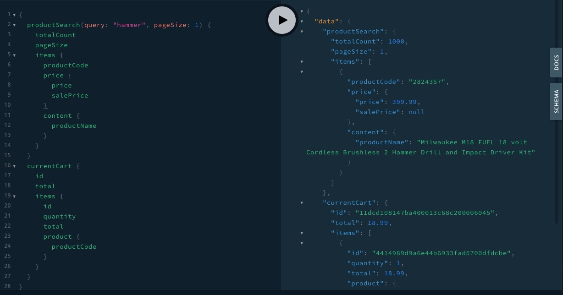Click productCode field on line 6
563x295 pixels.
(66, 65)
